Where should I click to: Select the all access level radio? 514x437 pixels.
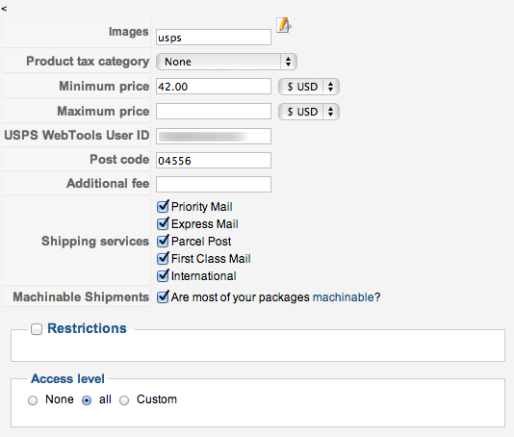[87, 400]
